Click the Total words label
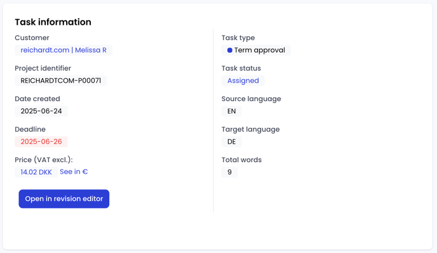Viewport: 437px width, 253px height. [x=241, y=160]
